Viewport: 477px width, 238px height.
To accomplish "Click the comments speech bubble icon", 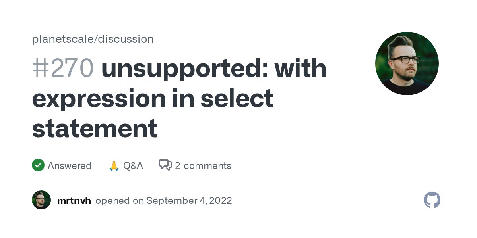I will pos(165,165).
